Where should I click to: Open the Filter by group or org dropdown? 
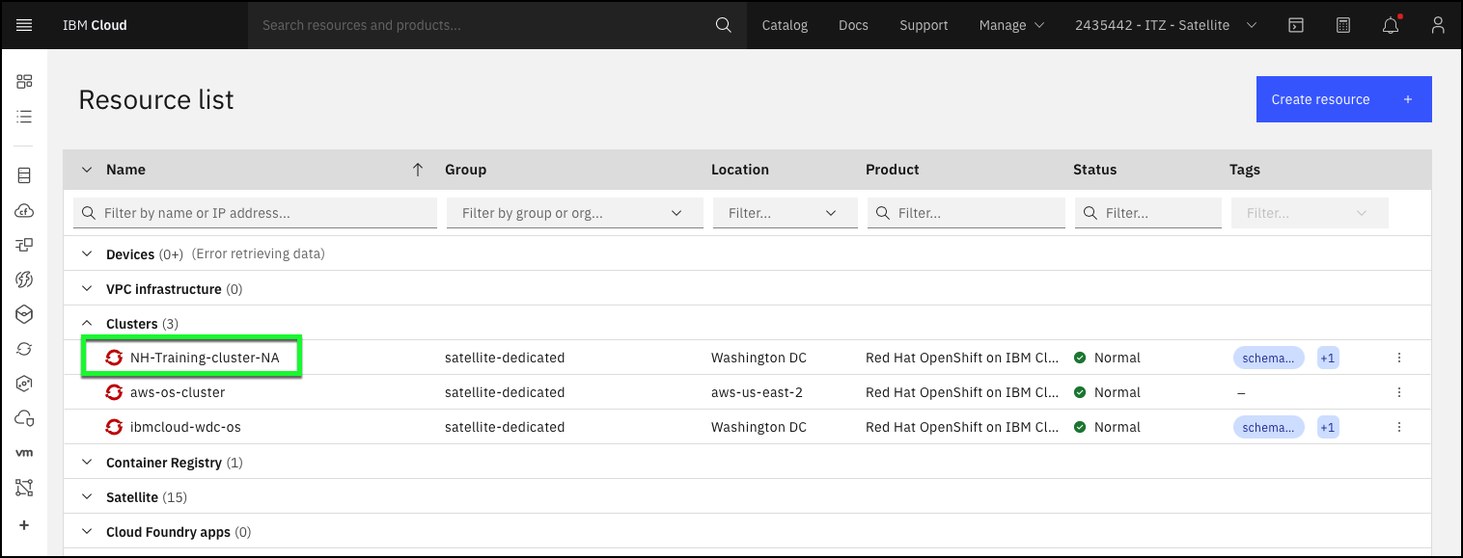click(574, 213)
